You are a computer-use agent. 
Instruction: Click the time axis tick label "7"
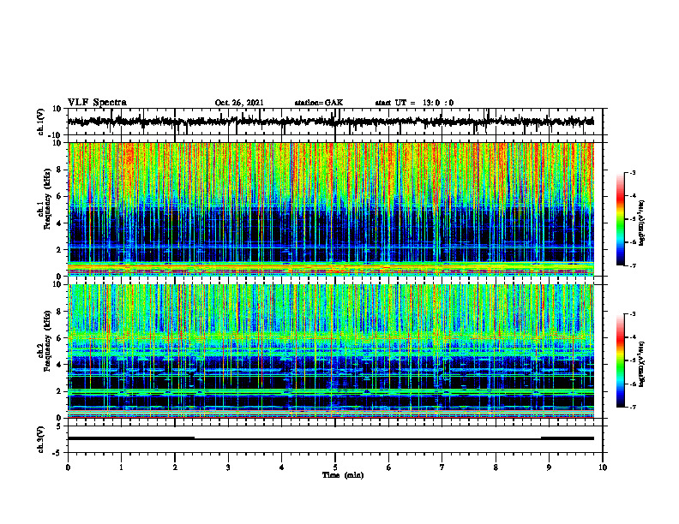[442, 467]
